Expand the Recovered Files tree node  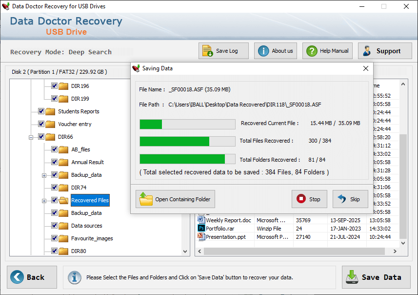44,201
